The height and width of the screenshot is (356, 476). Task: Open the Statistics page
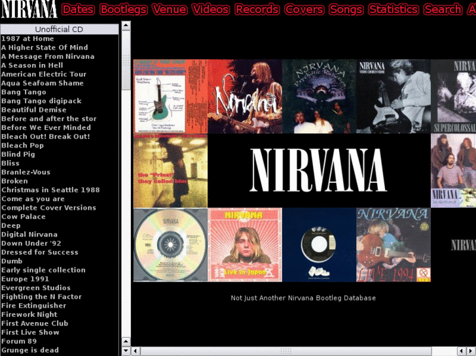coord(393,9)
